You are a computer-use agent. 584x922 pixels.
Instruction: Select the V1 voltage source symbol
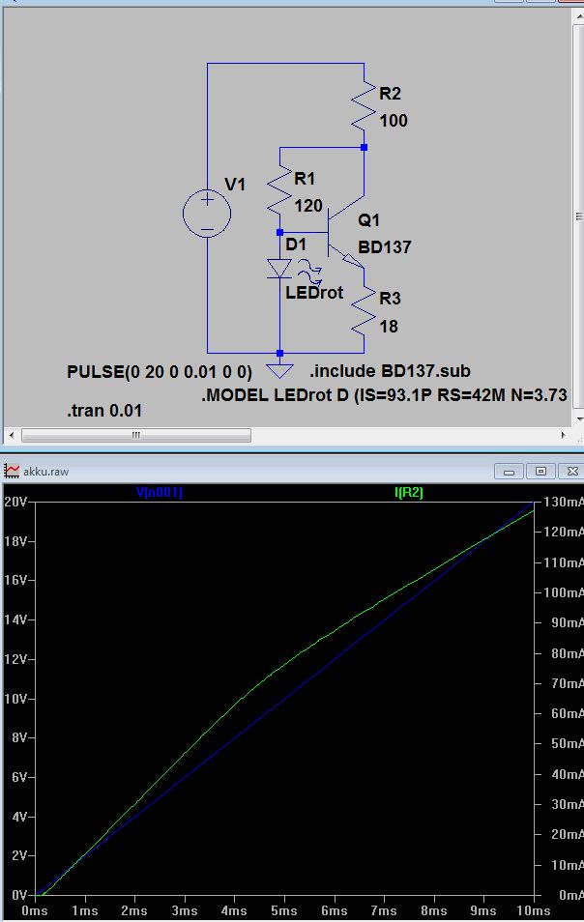click(207, 213)
